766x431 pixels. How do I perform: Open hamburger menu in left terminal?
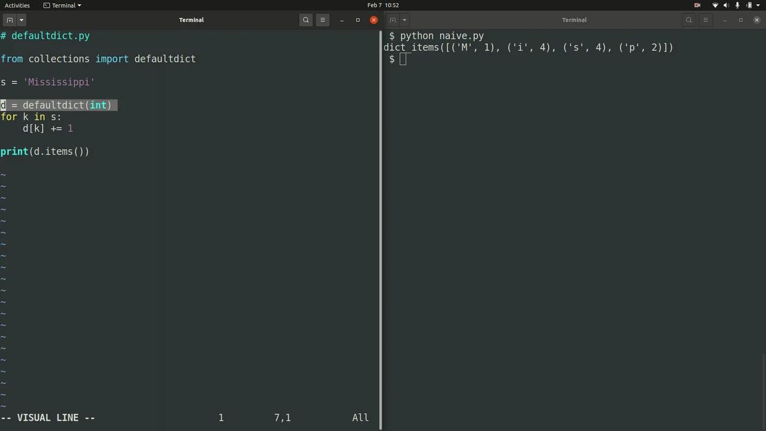coord(323,20)
